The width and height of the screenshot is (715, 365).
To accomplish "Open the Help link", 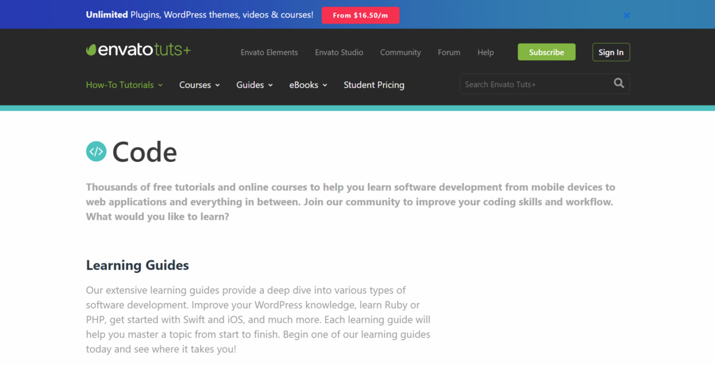I will 485,52.
